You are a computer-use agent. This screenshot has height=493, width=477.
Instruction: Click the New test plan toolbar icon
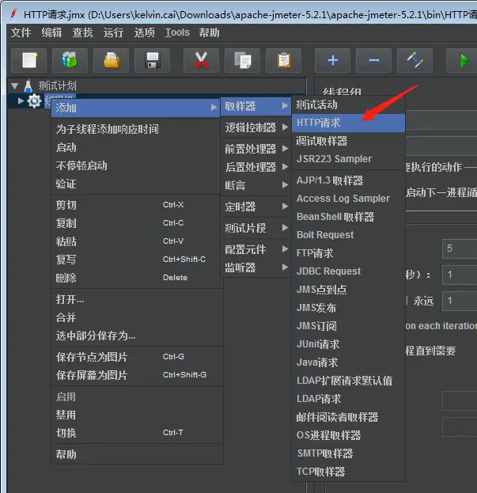tap(29, 60)
